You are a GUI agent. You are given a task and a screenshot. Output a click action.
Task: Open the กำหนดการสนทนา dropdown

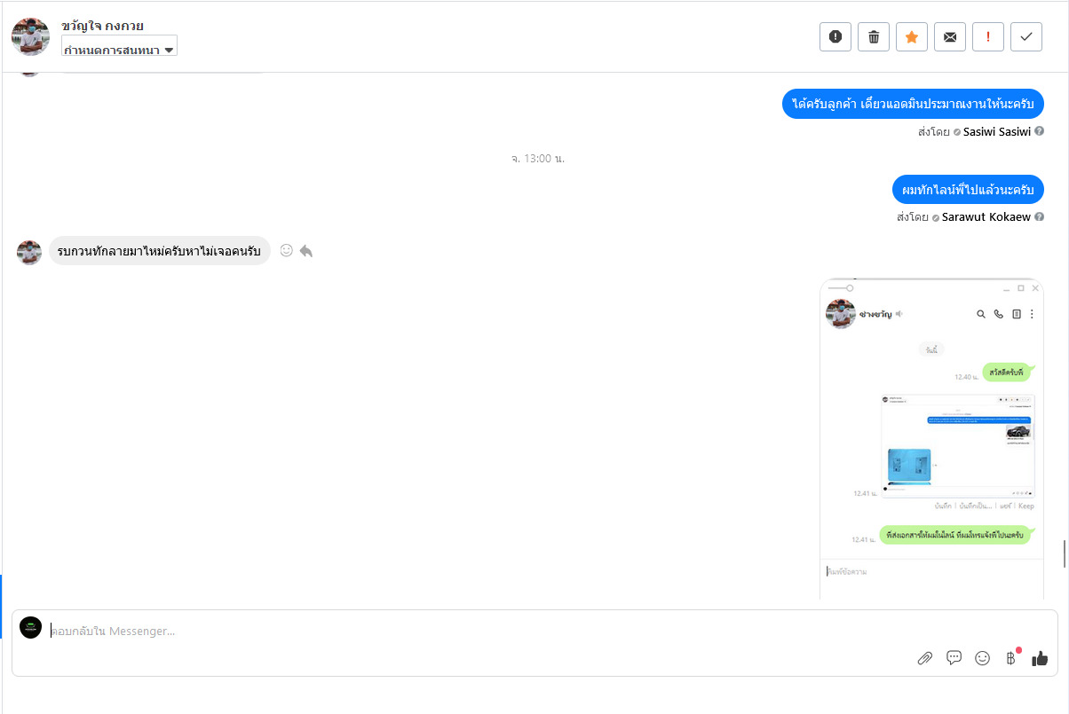pyautogui.click(x=119, y=50)
